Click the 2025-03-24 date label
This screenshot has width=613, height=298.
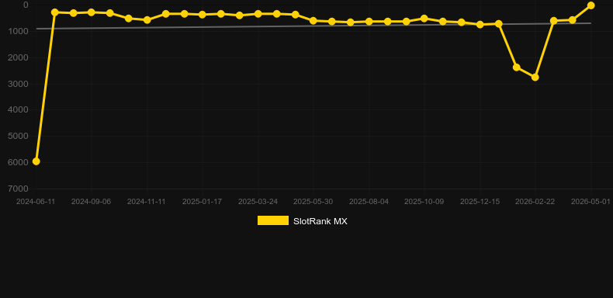tap(258, 202)
